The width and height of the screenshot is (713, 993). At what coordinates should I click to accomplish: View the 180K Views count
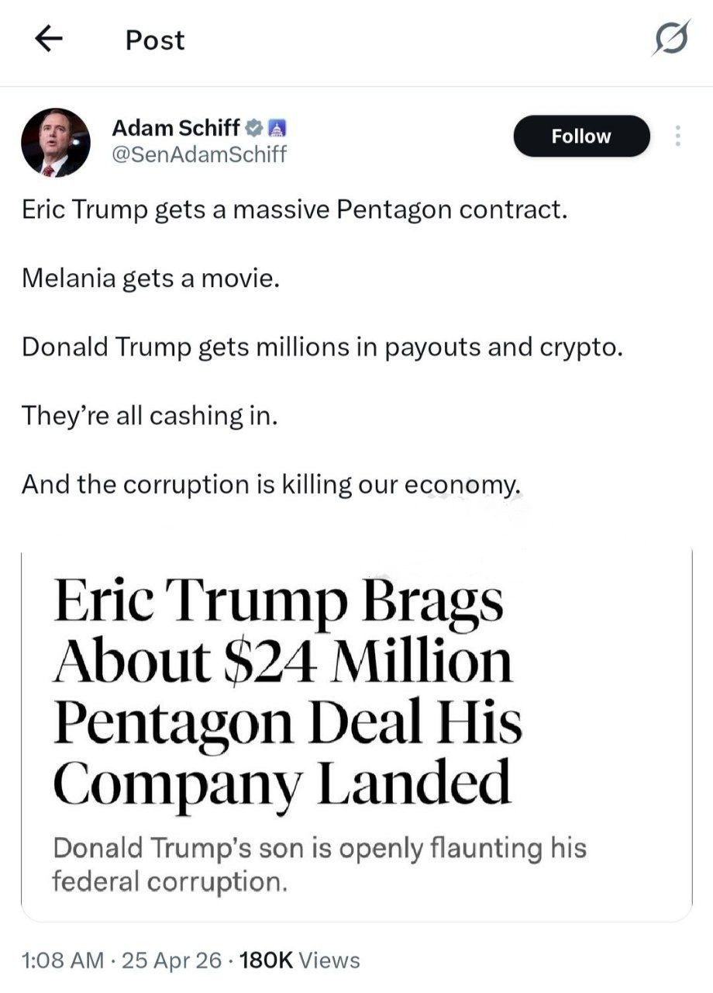click(x=301, y=960)
